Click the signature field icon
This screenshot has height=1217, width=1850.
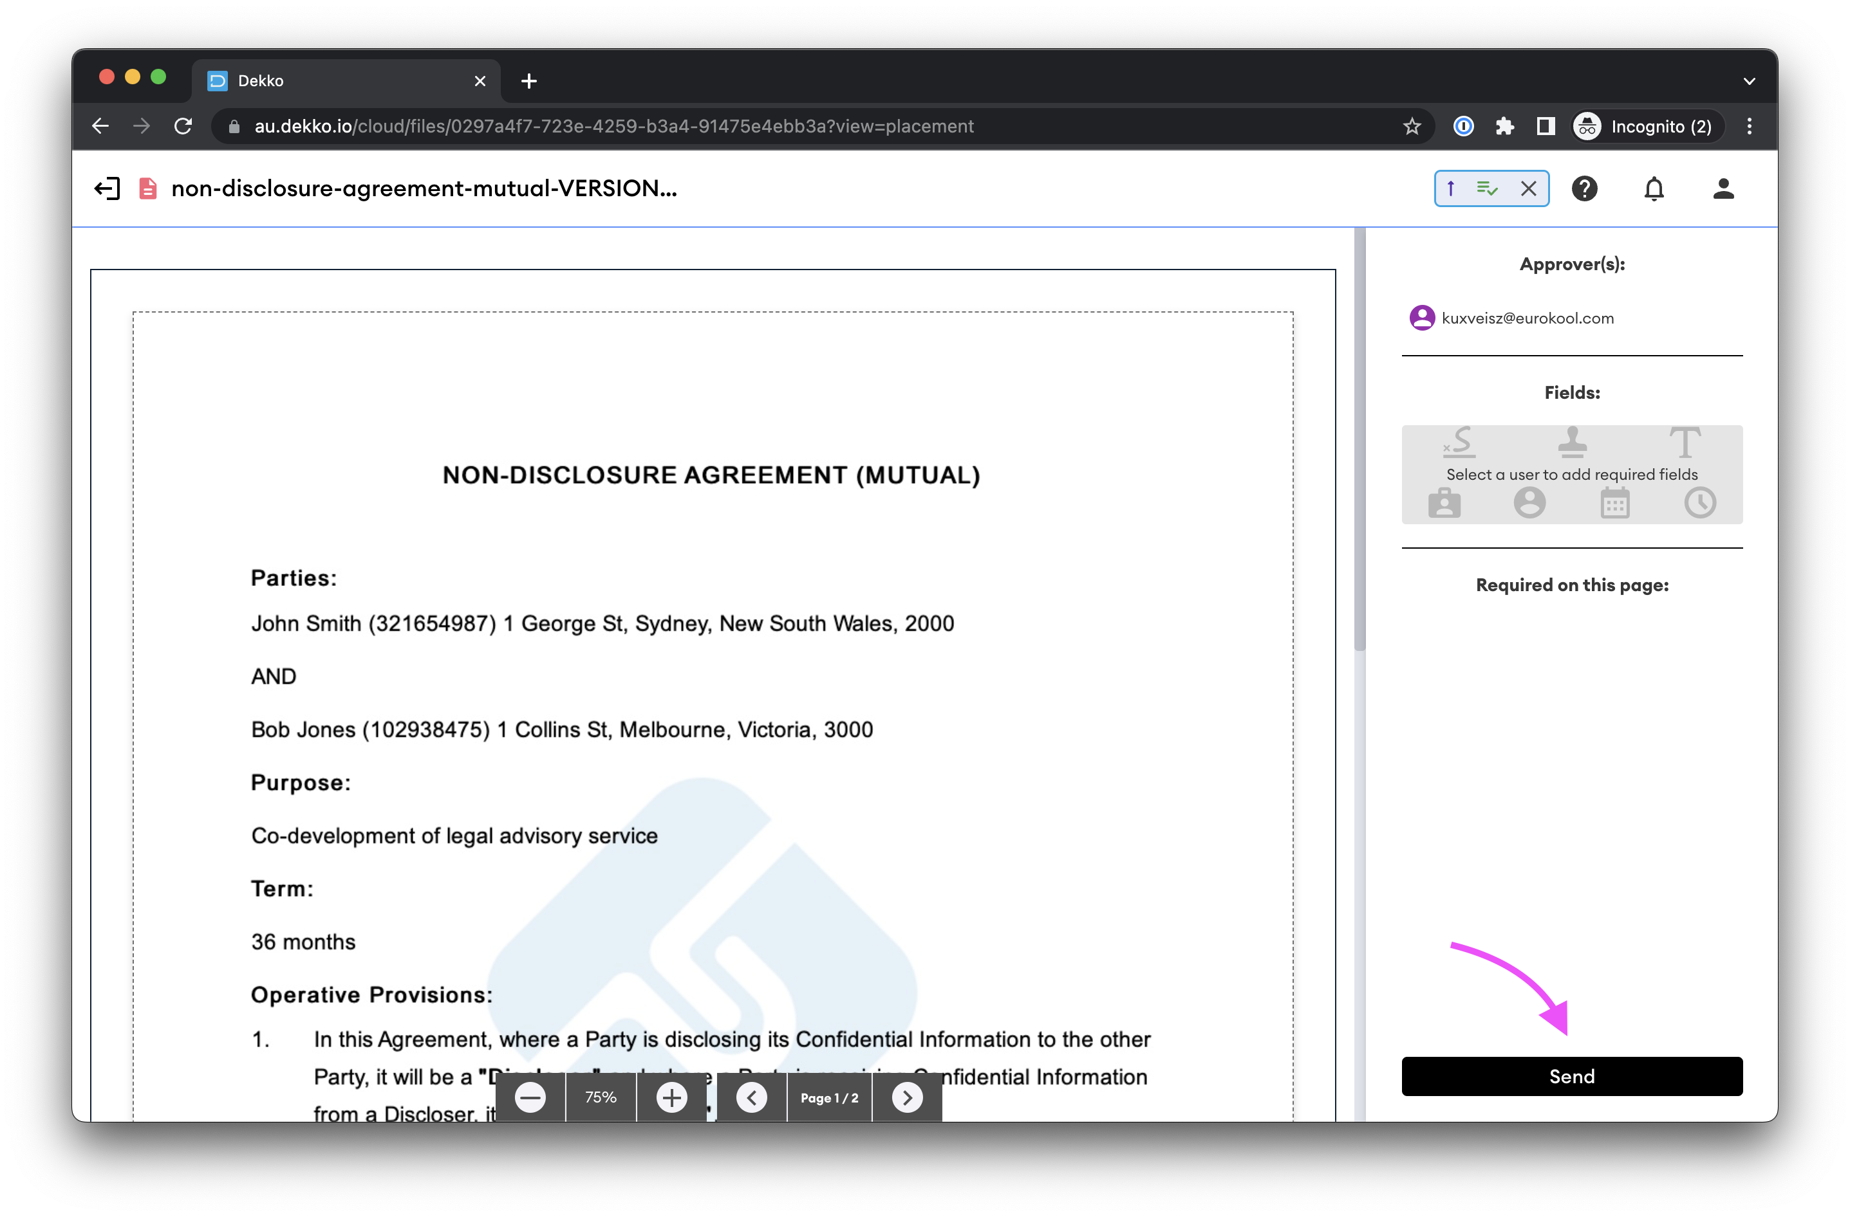[x=1460, y=442]
